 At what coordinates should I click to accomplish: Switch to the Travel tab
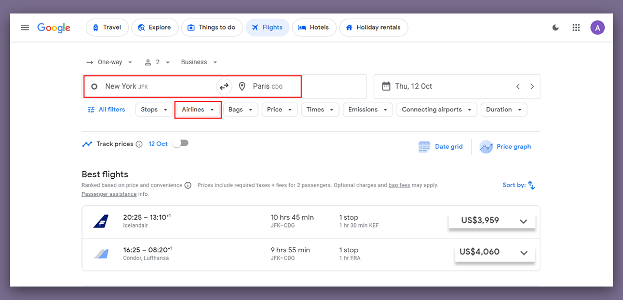coord(107,28)
